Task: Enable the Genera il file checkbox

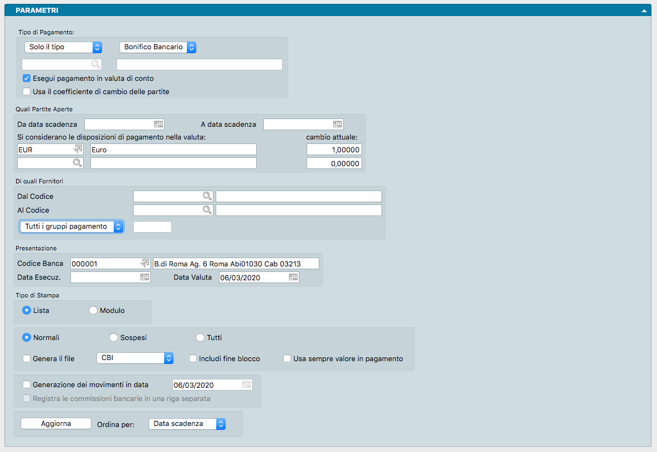Action: pyautogui.click(x=27, y=359)
